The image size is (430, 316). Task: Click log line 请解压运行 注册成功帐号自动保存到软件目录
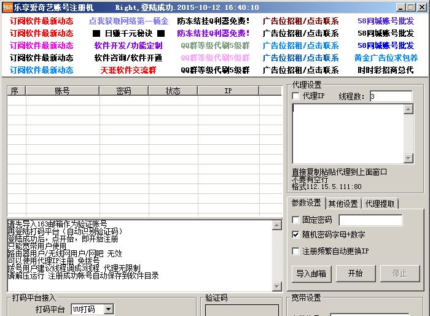(x=83, y=276)
